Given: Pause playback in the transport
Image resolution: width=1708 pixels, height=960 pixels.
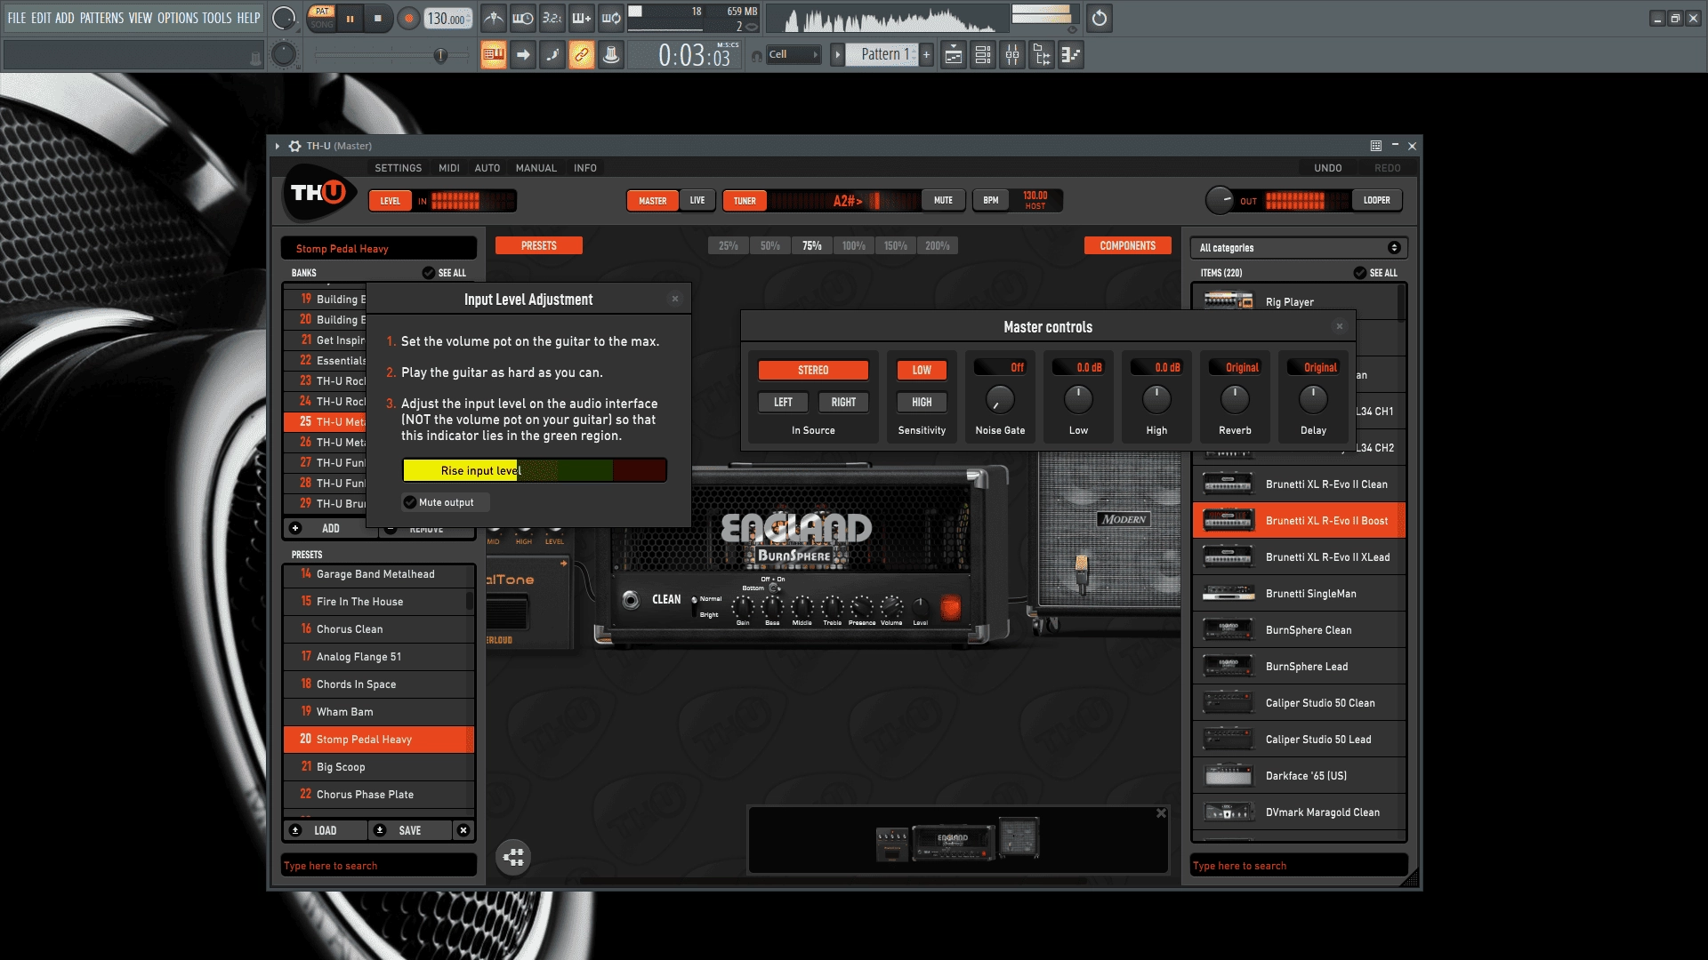Looking at the screenshot, I should [350, 18].
